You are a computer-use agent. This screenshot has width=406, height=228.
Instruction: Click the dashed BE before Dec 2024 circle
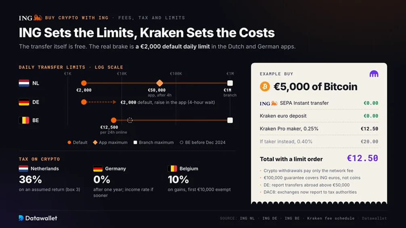coord(130,120)
